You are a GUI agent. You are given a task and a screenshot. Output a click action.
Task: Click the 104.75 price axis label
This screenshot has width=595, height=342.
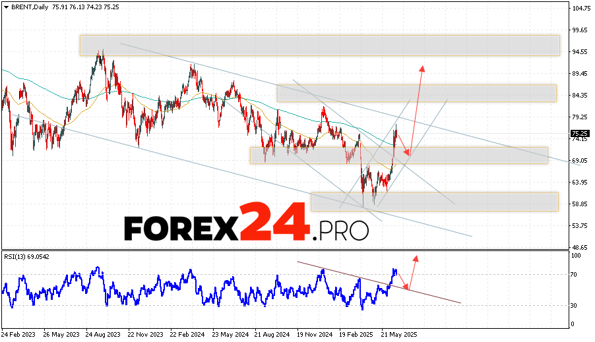click(x=580, y=9)
